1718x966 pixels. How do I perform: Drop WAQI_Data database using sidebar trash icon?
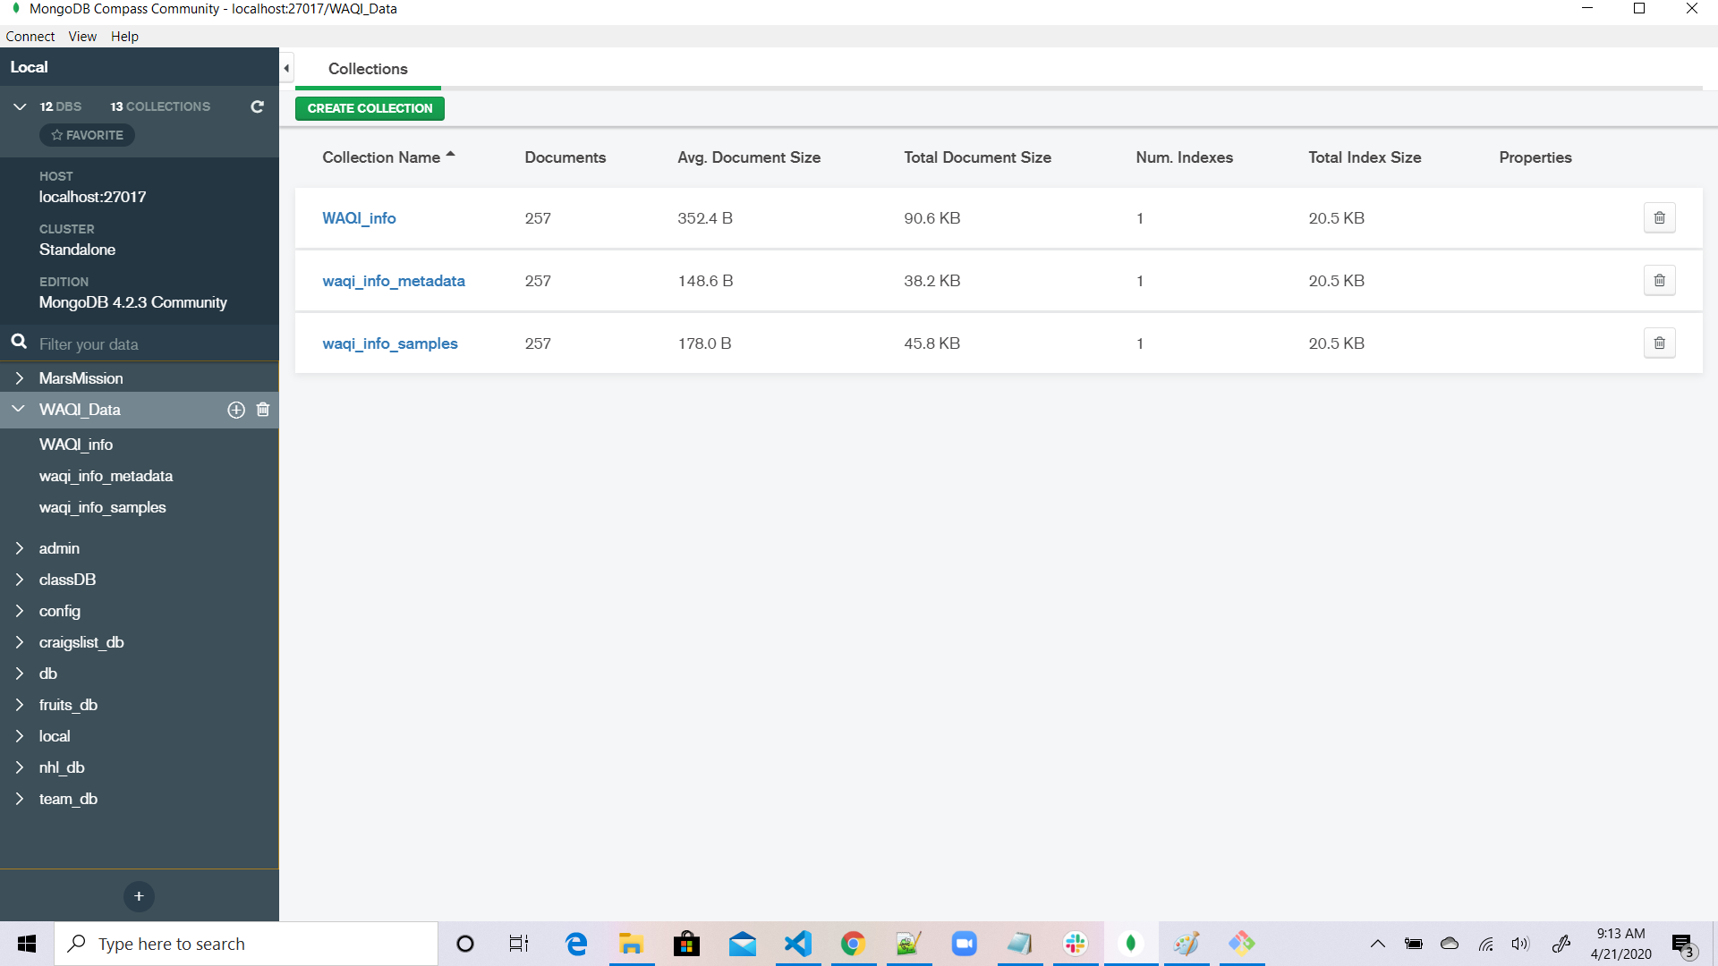(x=263, y=410)
